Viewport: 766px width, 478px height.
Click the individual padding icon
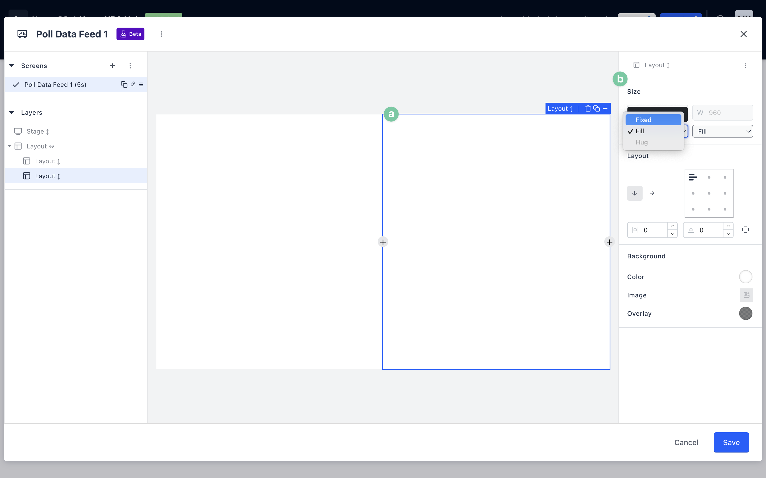tap(746, 230)
